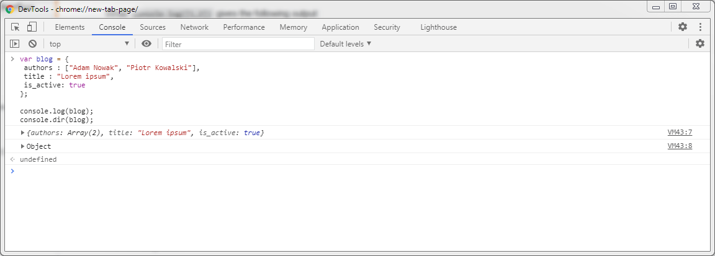Click the "Lorem ipsum" string in code
715x256 pixels.
point(83,76)
